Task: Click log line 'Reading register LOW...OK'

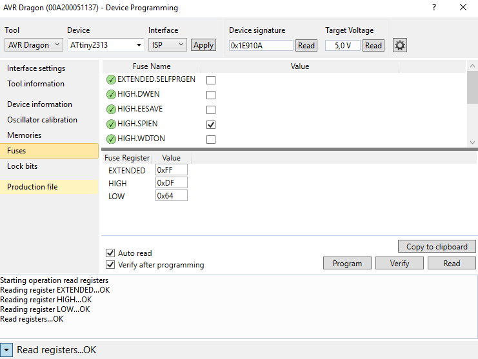Action: [45, 309]
